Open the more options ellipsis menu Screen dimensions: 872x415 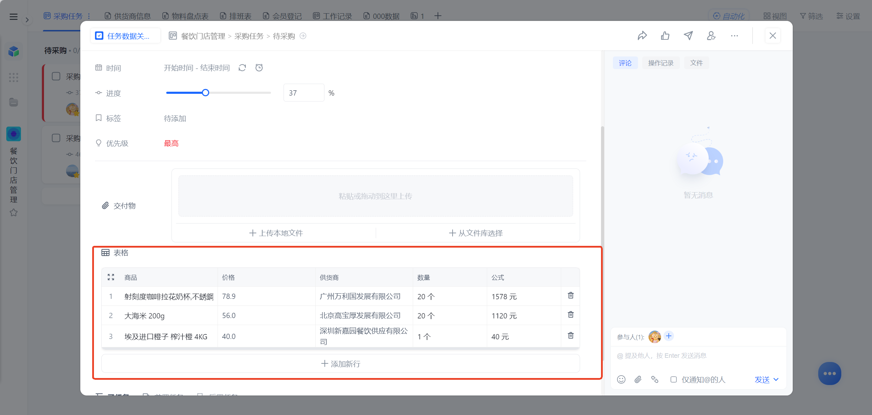(x=734, y=36)
